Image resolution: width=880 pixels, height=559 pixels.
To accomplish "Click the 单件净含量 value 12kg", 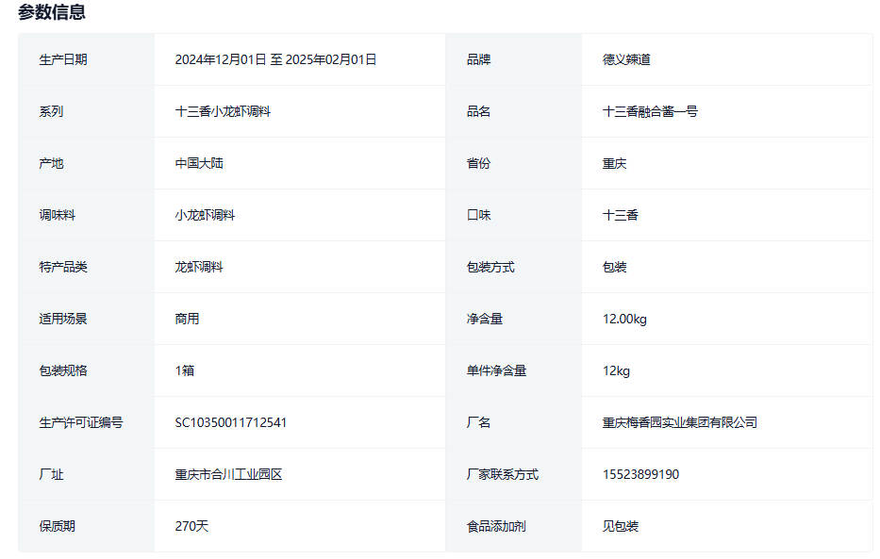I will pos(616,370).
